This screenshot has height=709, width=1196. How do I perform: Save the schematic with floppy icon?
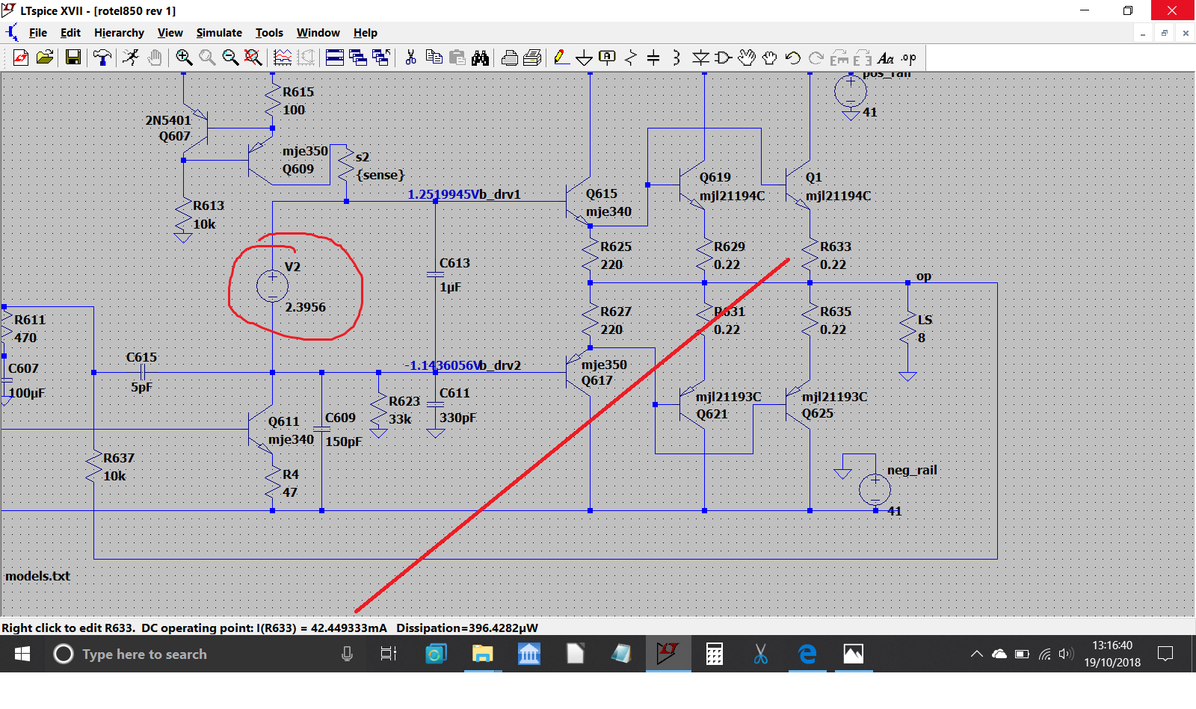[73, 58]
